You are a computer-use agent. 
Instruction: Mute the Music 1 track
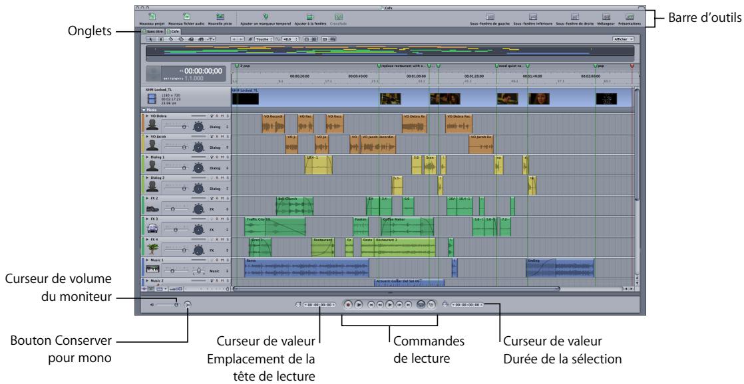tap(222, 260)
